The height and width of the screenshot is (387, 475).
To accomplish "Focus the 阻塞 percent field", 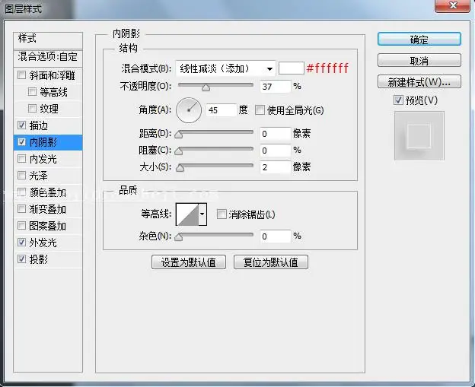I will point(275,151).
